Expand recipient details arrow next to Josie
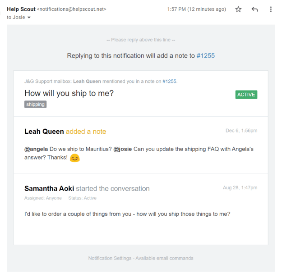The image size is (282, 278). click(x=29, y=18)
